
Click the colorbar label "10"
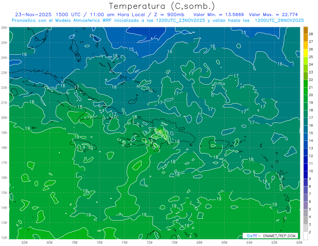click(311, 171)
